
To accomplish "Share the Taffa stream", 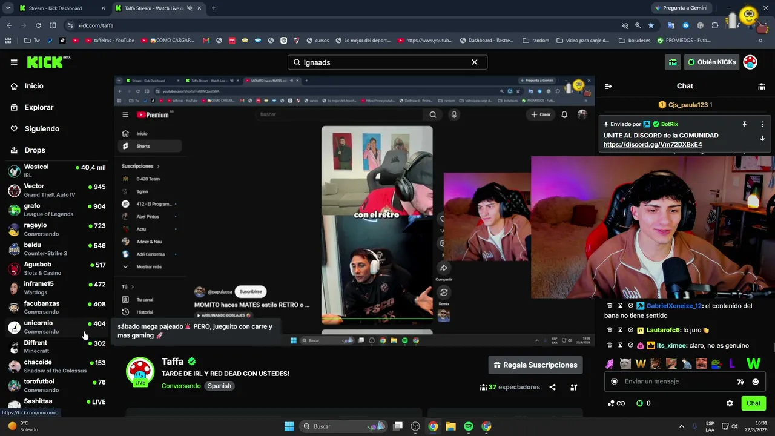I will coord(552,387).
